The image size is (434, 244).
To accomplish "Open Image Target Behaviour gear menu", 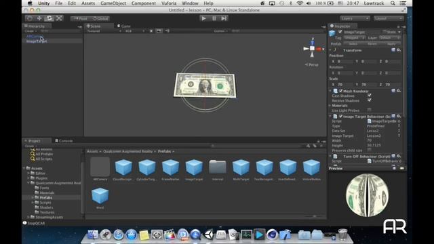I will coord(399,116).
